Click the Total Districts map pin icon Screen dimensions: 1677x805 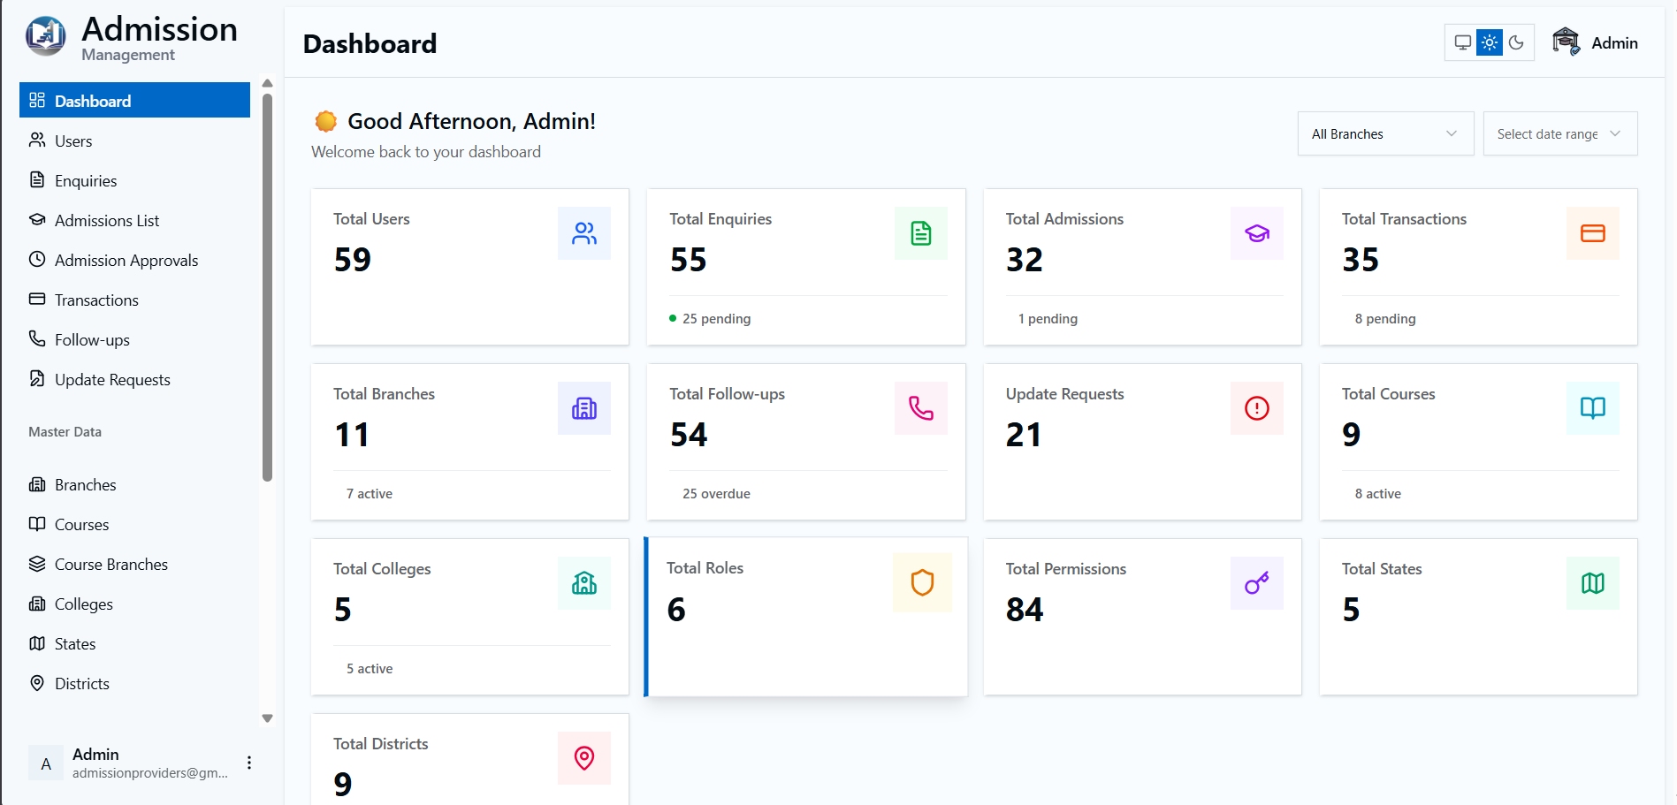(x=583, y=758)
